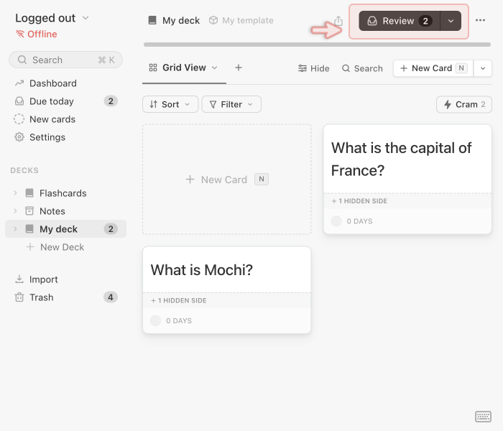Toggle Hide fields option
This screenshot has width=503, height=431.
[x=313, y=68]
